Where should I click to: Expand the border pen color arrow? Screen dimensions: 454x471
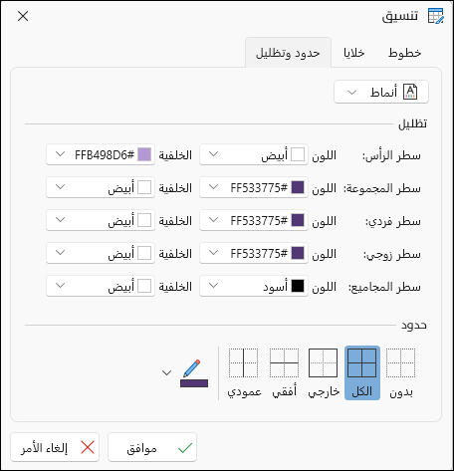(x=166, y=373)
